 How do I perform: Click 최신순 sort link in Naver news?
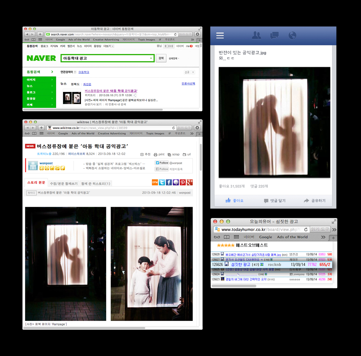coord(87,84)
